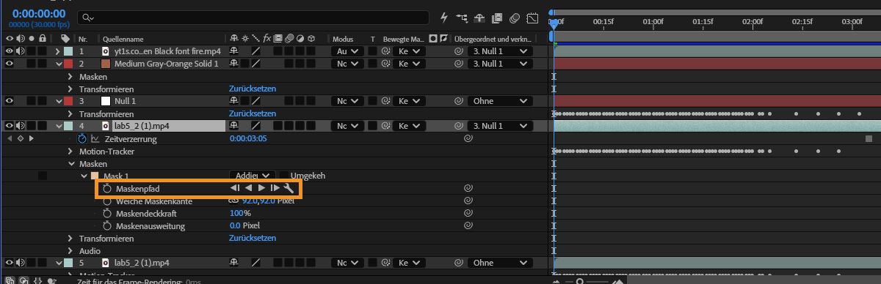Click label color of Null 1 layer
Viewport: 881px width, 284px height.
pyautogui.click(x=68, y=101)
